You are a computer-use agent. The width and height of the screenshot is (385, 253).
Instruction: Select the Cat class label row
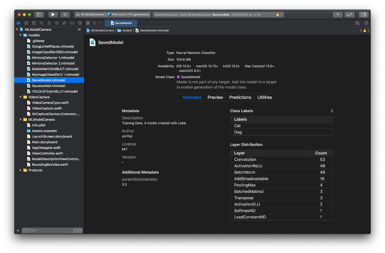point(281,126)
